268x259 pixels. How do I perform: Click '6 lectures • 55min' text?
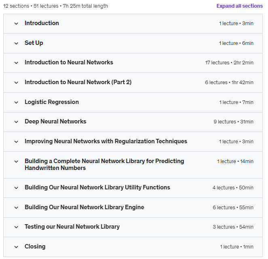click(233, 208)
